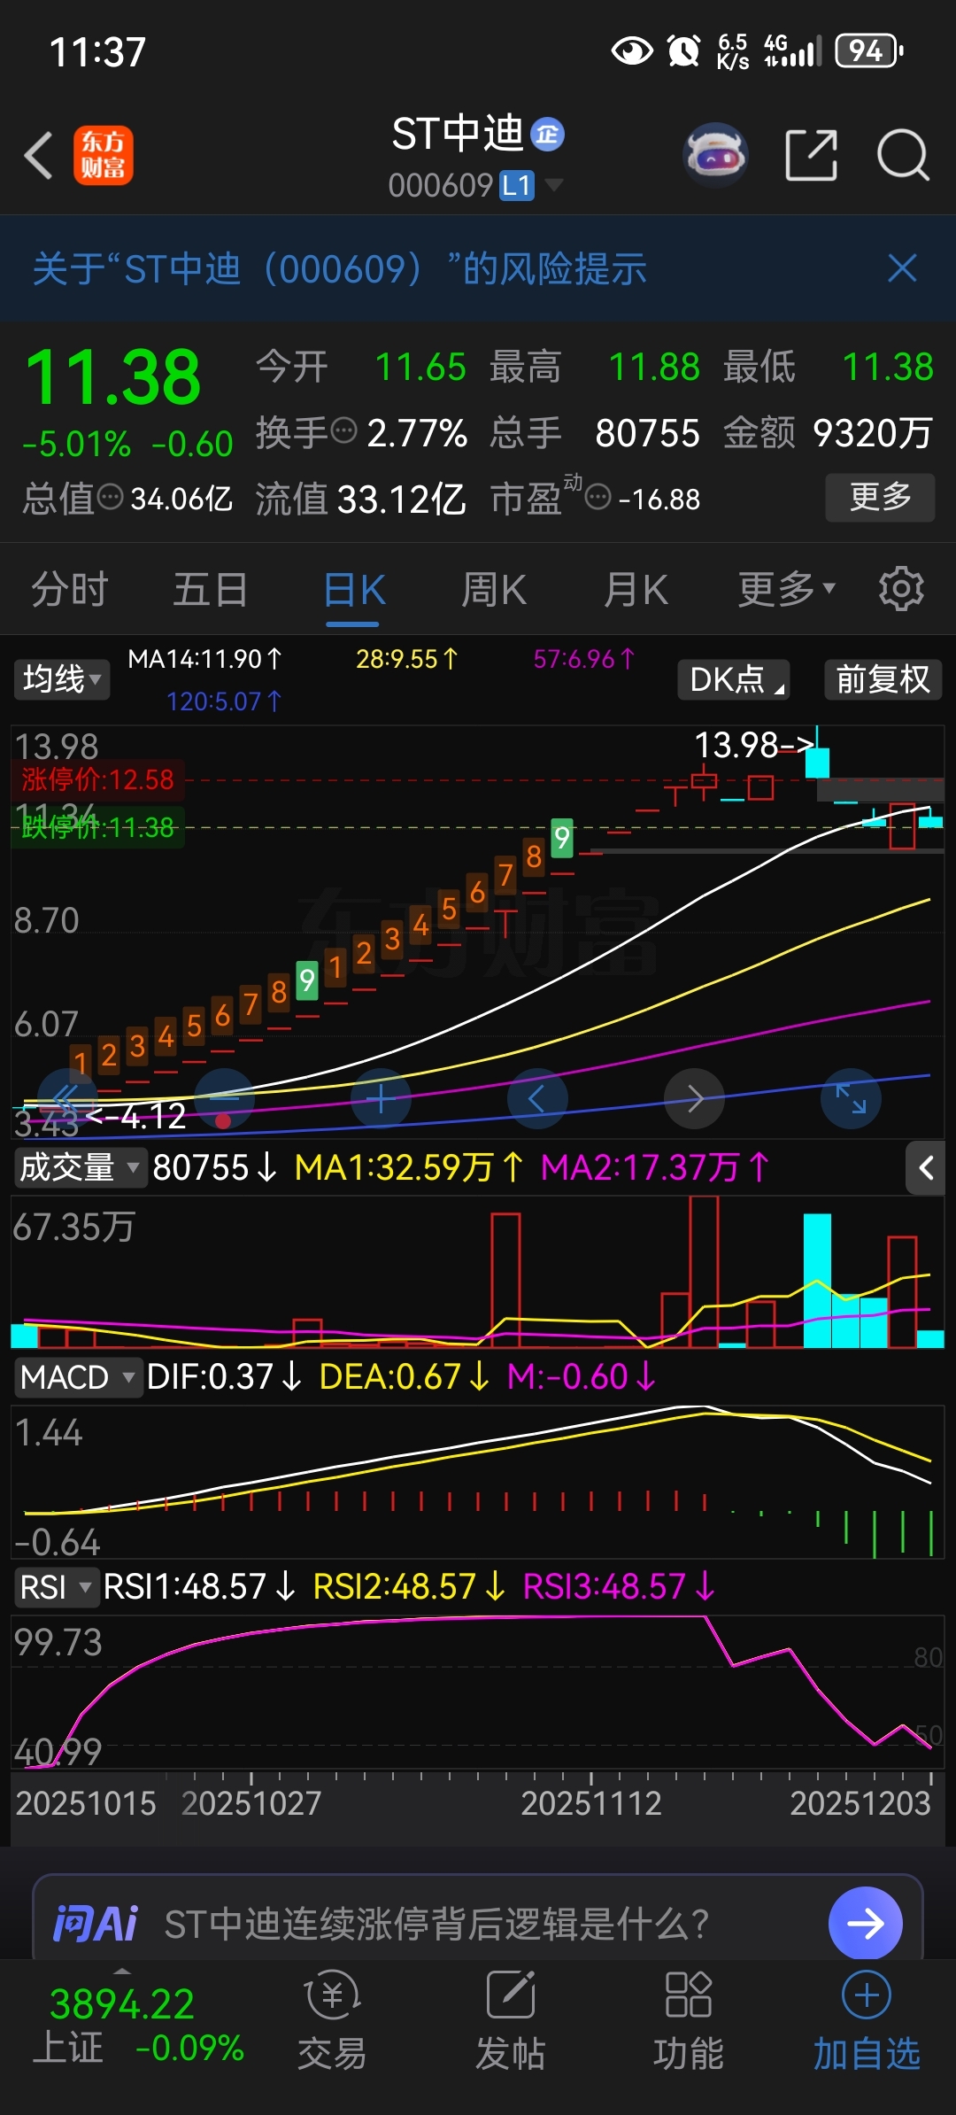The width and height of the screenshot is (956, 2115).
Task: Open the 成交量 indicator dropdown
Action: pos(79,1167)
